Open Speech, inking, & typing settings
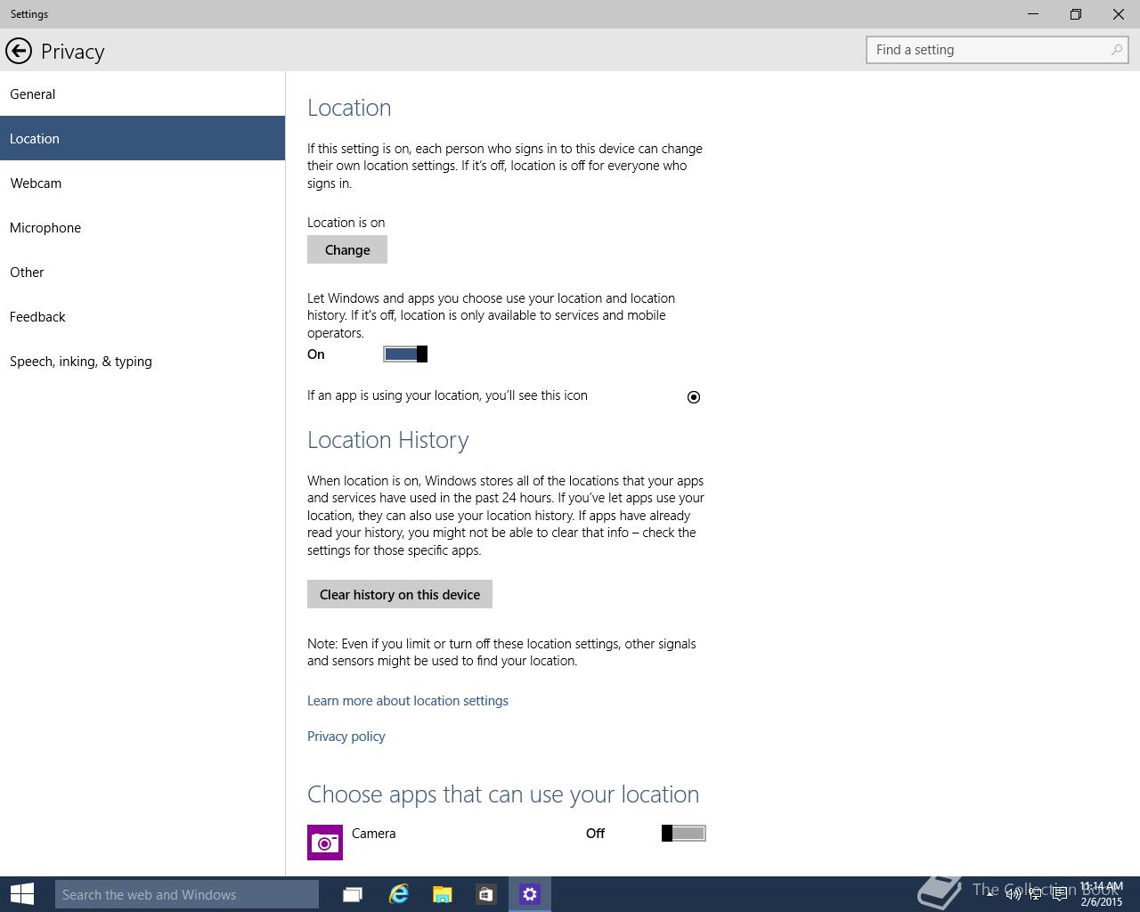Image resolution: width=1140 pixels, height=912 pixels. click(x=142, y=361)
